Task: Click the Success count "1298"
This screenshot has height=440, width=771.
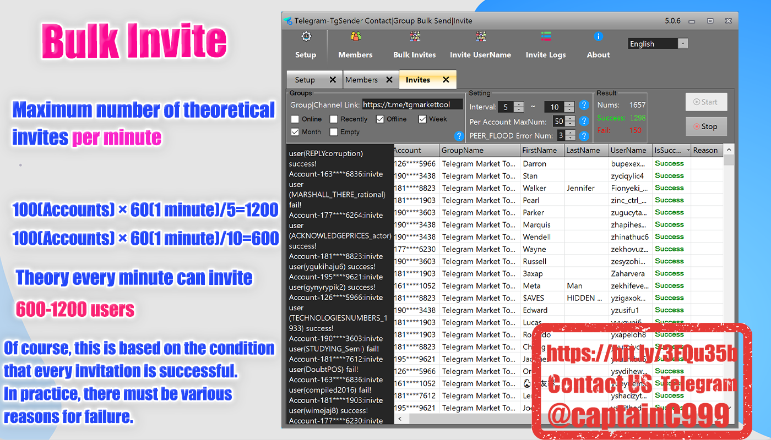Action: [637, 118]
